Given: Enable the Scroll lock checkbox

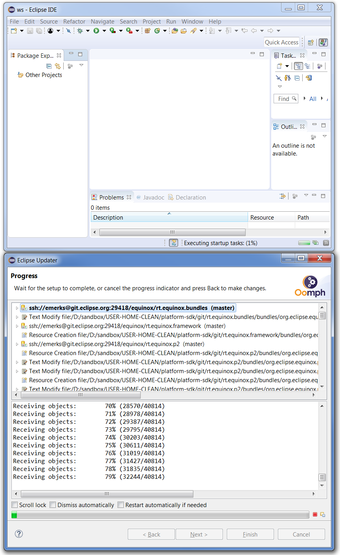Looking at the screenshot, I should 15,505.
